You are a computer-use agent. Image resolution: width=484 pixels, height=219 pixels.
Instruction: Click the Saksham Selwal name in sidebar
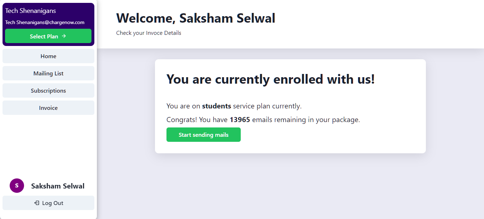58,186
